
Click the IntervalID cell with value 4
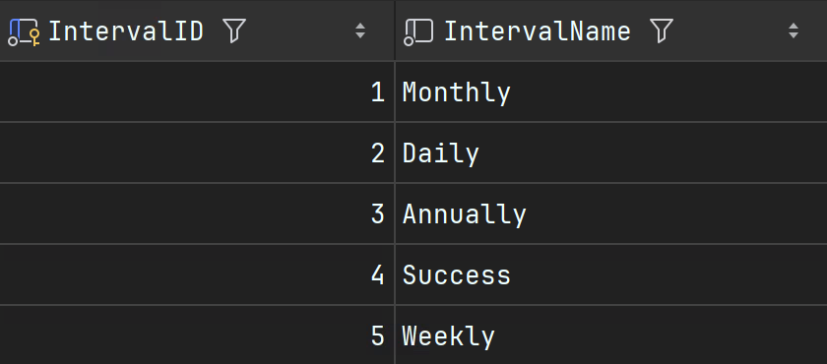click(x=197, y=275)
